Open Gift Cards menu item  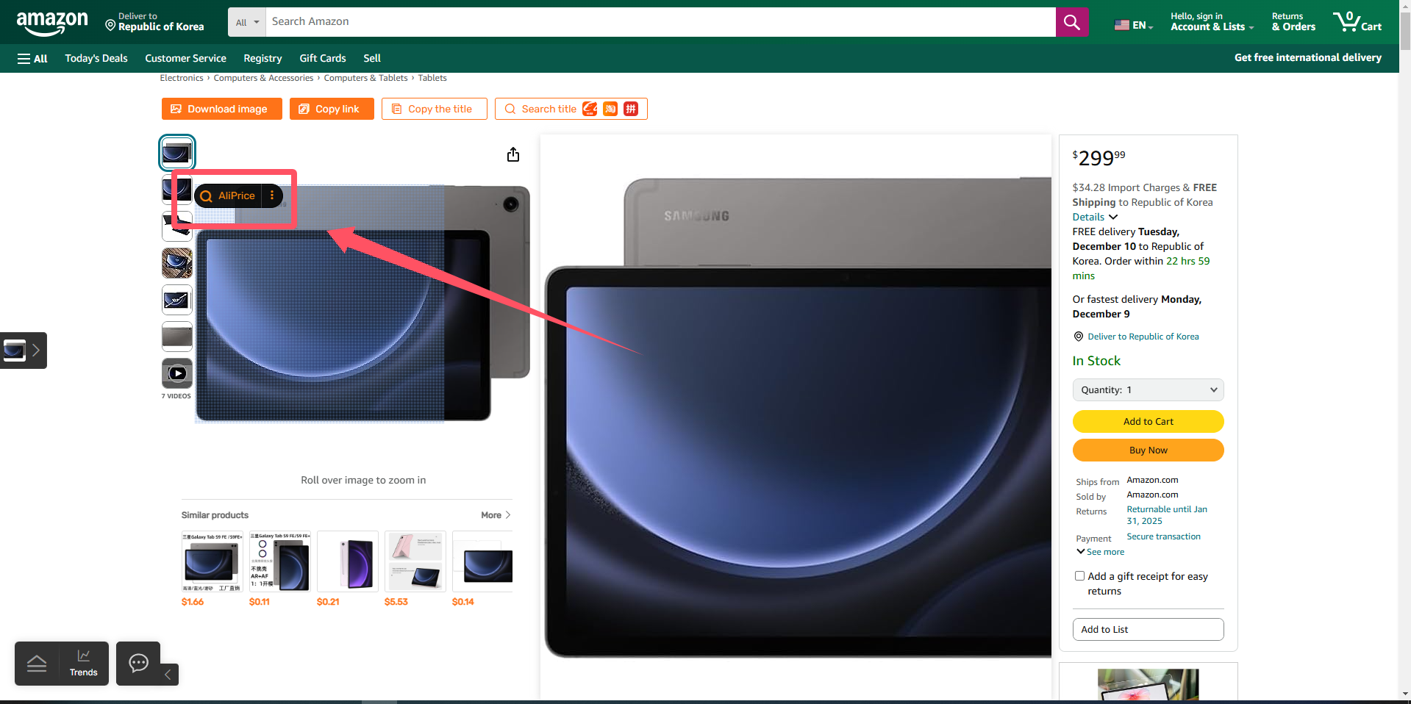coord(323,58)
